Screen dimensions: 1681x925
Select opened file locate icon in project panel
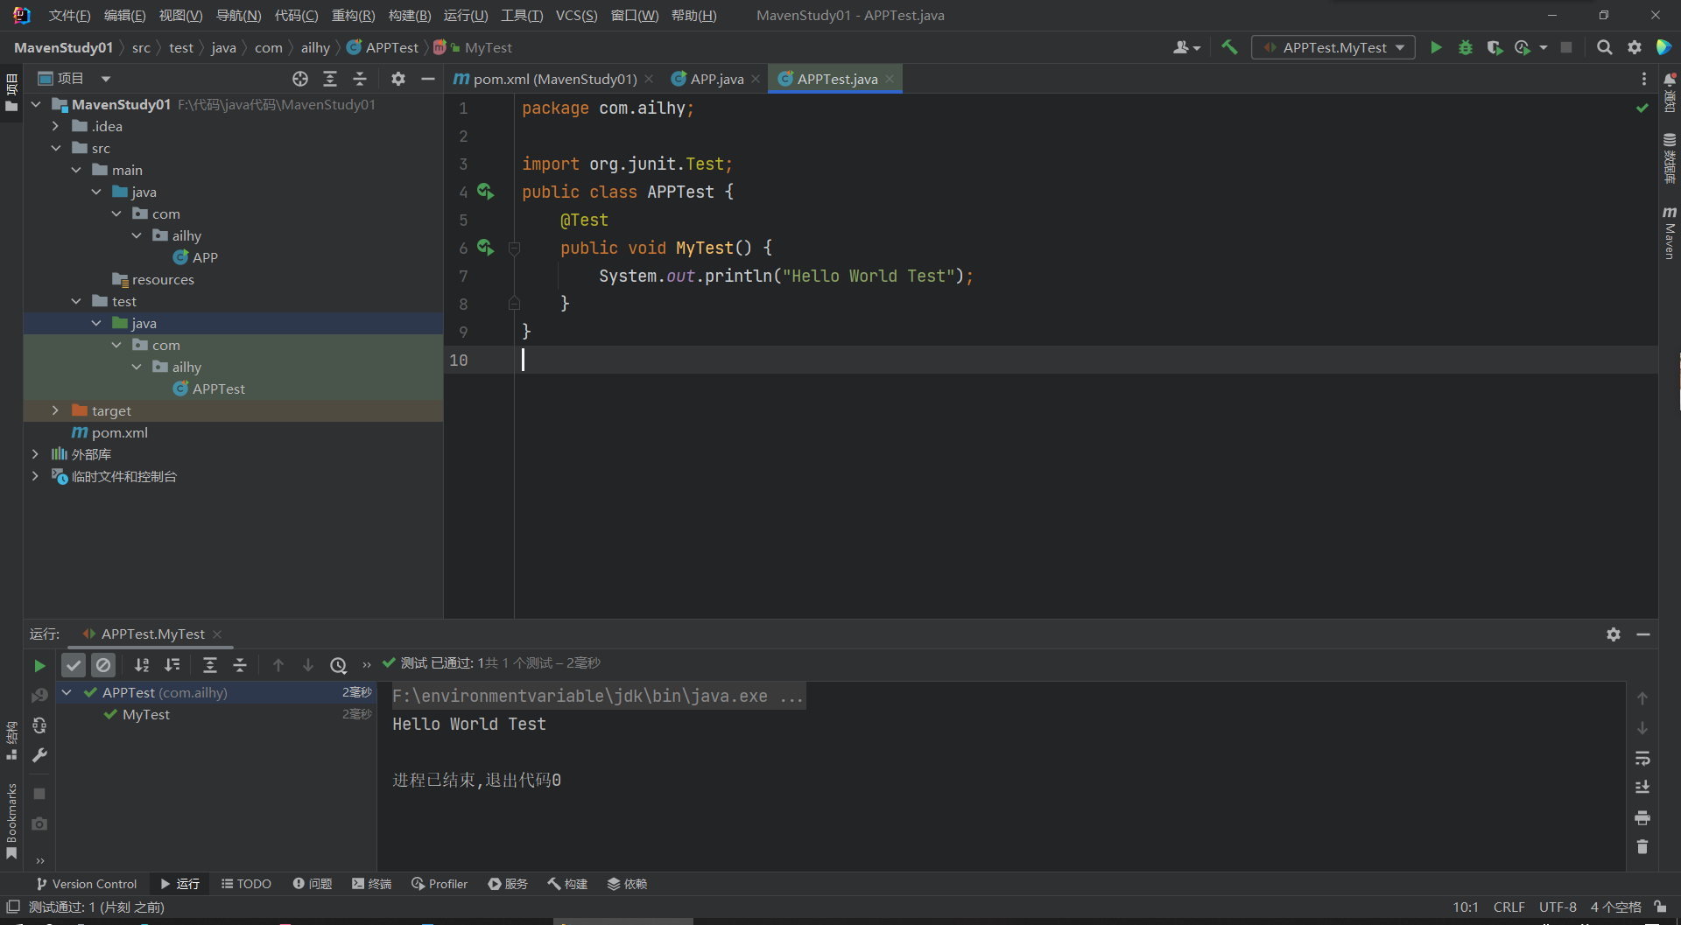point(300,79)
